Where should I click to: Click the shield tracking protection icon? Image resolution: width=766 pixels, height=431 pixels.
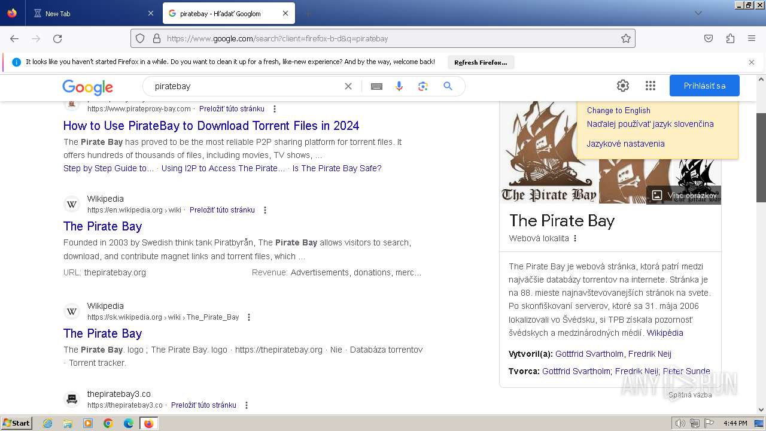pos(140,38)
